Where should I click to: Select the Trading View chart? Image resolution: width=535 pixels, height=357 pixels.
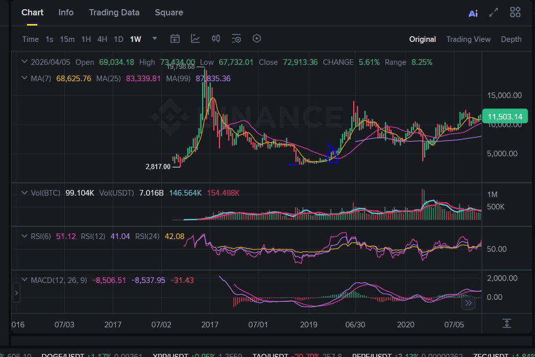tap(469, 39)
